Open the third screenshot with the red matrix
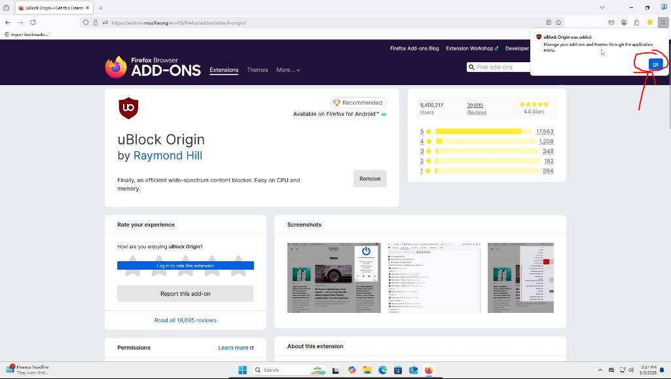The image size is (671, 379). (x=521, y=278)
